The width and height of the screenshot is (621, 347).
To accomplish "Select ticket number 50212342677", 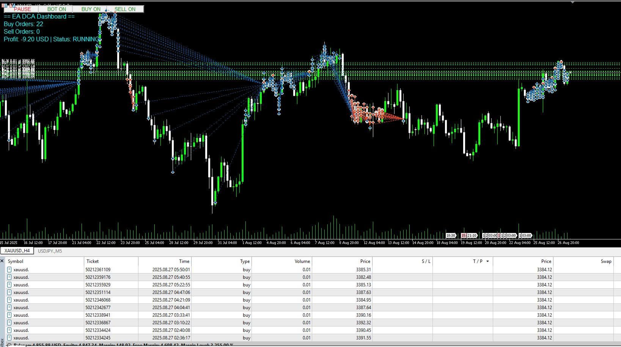I will coord(98,308).
